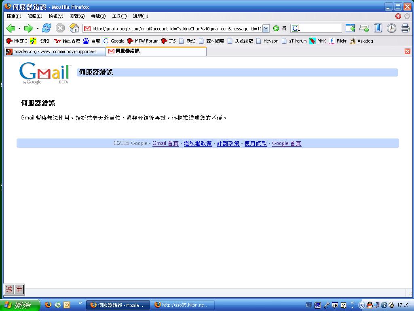The image size is (414, 311).
Task: Click the Reload page icon
Action: [46, 28]
